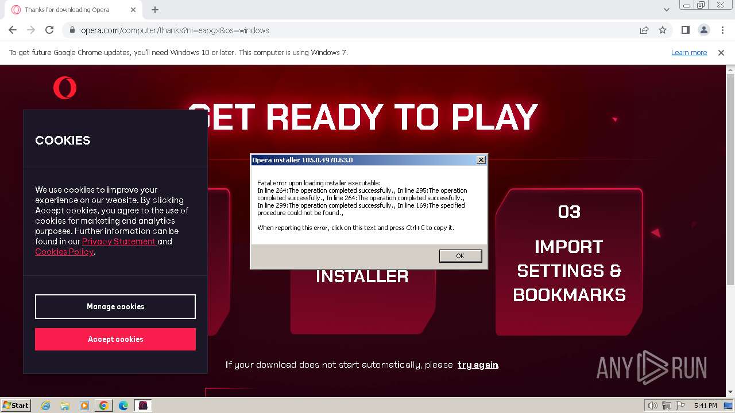Open the media player taskbar icon
The height and width of the screenshot is (413, 735).
(x=84, y=406)
